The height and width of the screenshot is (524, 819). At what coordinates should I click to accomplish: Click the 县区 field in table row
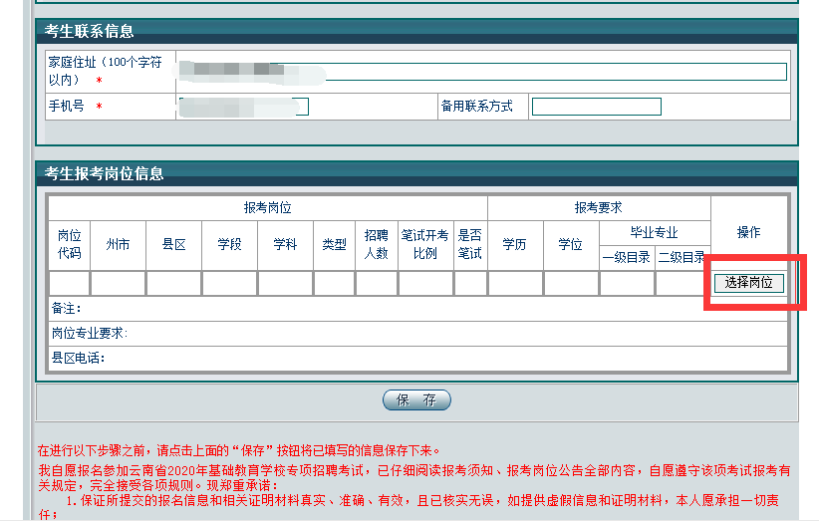tap(173, 284)
